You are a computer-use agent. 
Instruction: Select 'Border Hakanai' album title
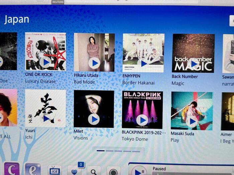point(138,83)
